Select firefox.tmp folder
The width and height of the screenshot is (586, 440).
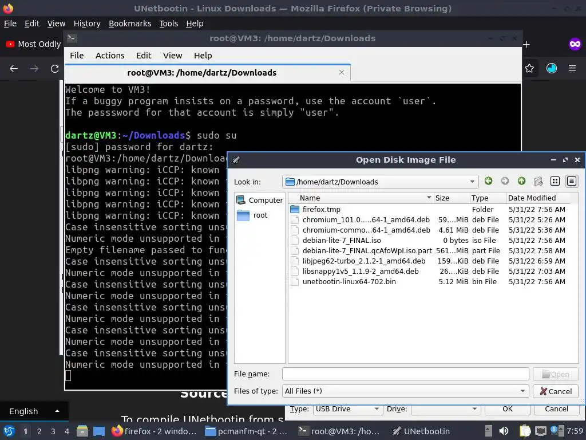point(322,210)
